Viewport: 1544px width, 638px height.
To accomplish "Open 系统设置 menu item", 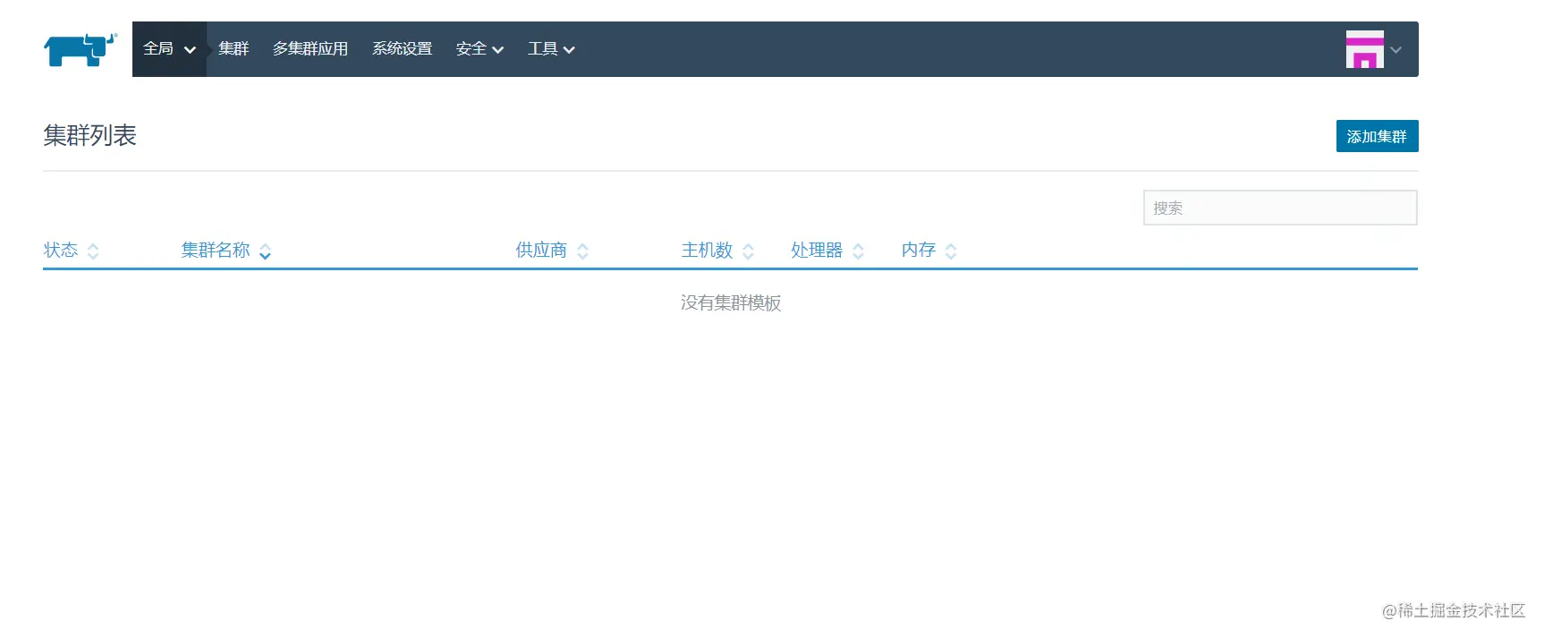I will click(x=402, y=49).
